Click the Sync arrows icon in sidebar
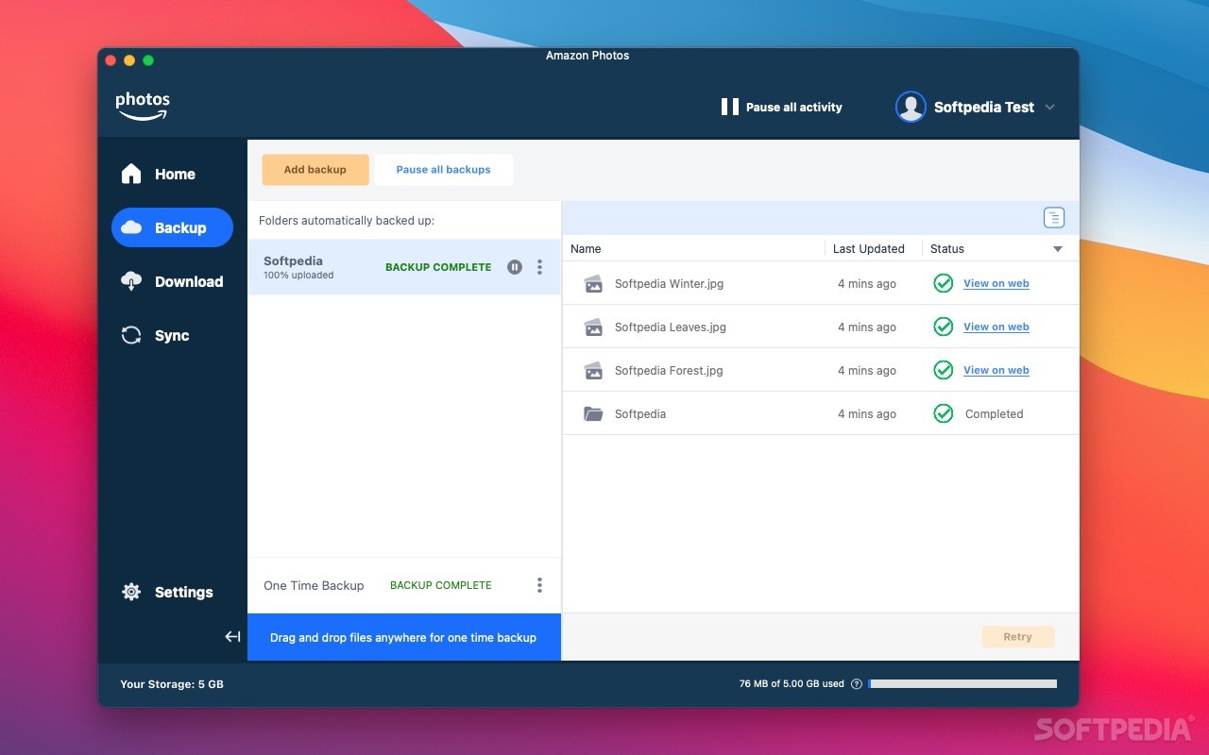 point(131,335)
